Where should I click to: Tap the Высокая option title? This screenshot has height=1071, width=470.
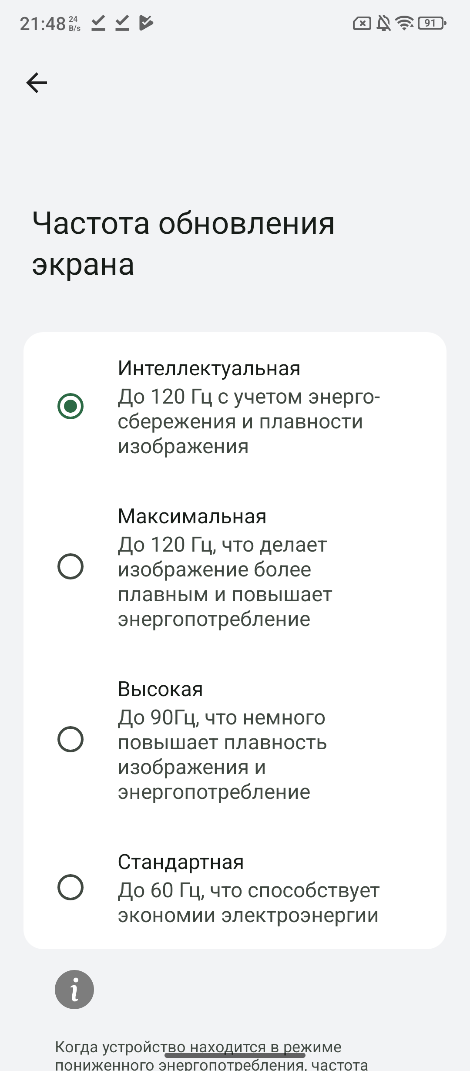click(x=160, y=689)
